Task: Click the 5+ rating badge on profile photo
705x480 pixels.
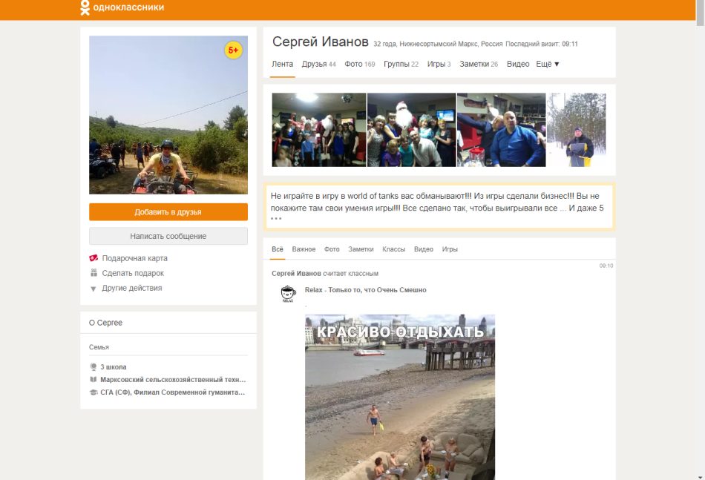Action: coord(233,50)
